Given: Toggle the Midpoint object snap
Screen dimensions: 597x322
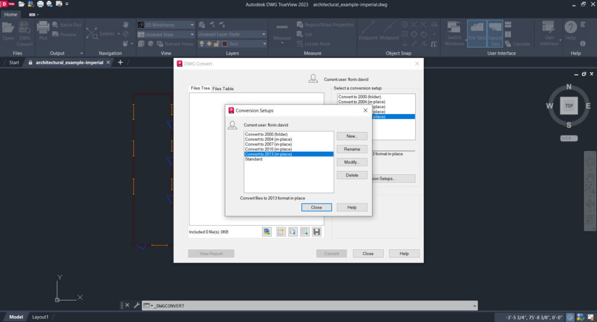Looking at the screenshot, I should [x=389, y=30].
